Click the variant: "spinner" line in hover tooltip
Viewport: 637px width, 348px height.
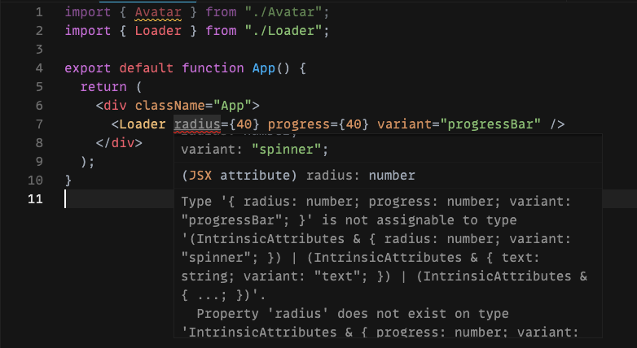(255, 150)
